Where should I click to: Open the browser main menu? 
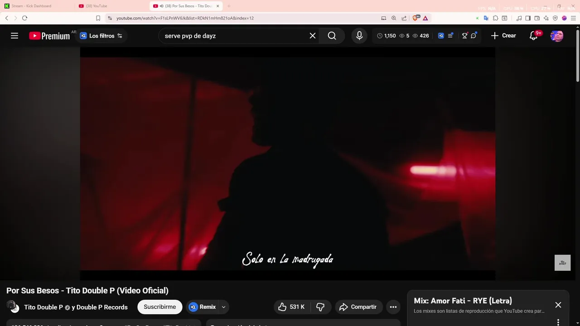pos(573,18)
